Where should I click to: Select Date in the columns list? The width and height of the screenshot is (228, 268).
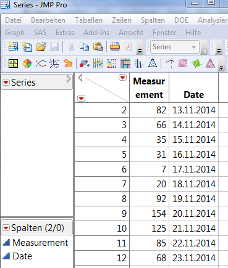point(22,256)
